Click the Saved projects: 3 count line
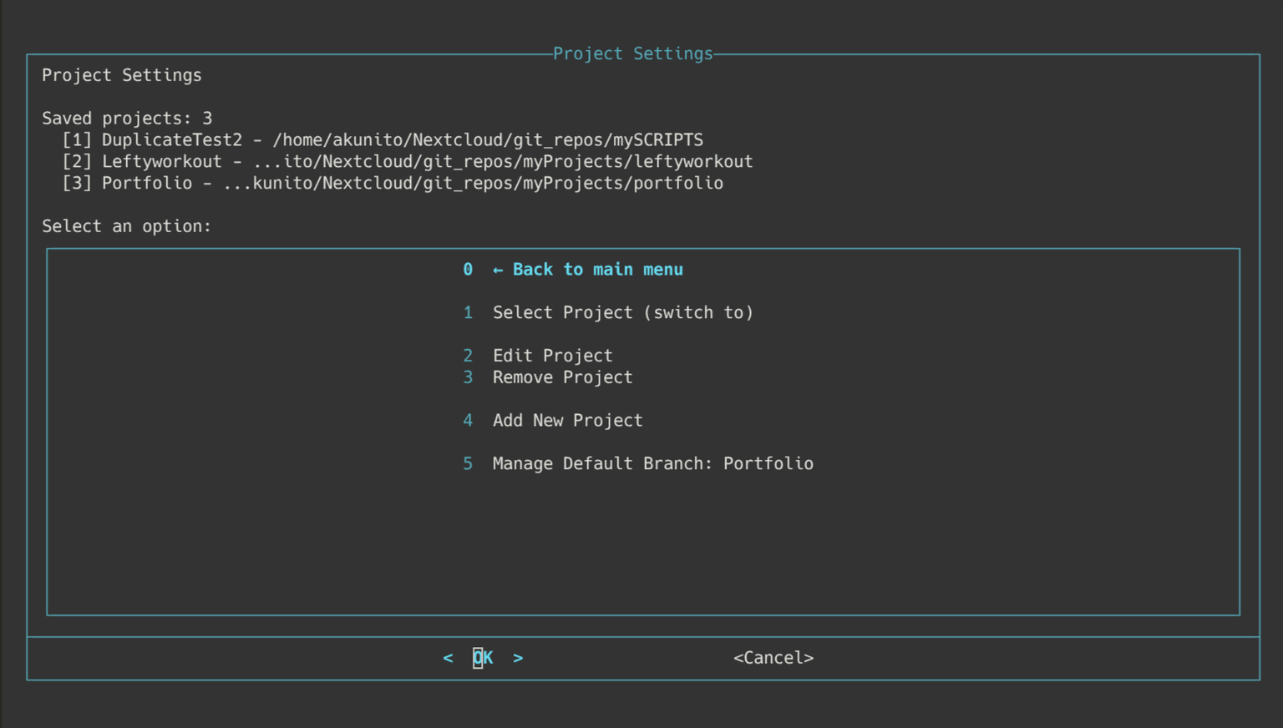This screenshot has height=728, width=1283. coord(127,119)
